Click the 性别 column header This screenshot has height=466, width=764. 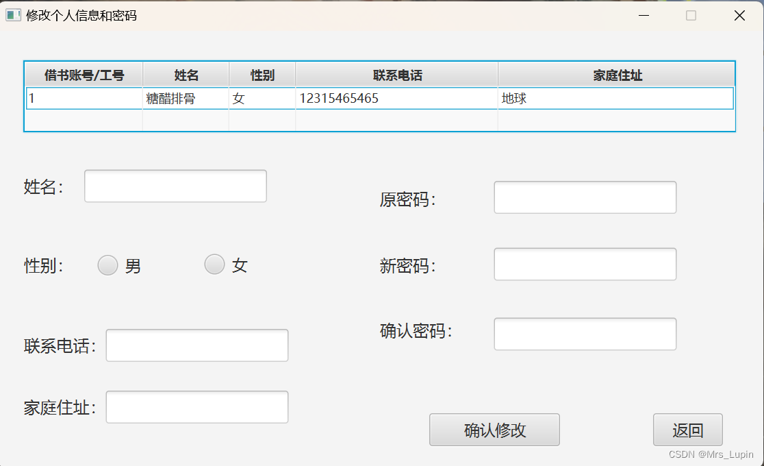click(262, 74)
